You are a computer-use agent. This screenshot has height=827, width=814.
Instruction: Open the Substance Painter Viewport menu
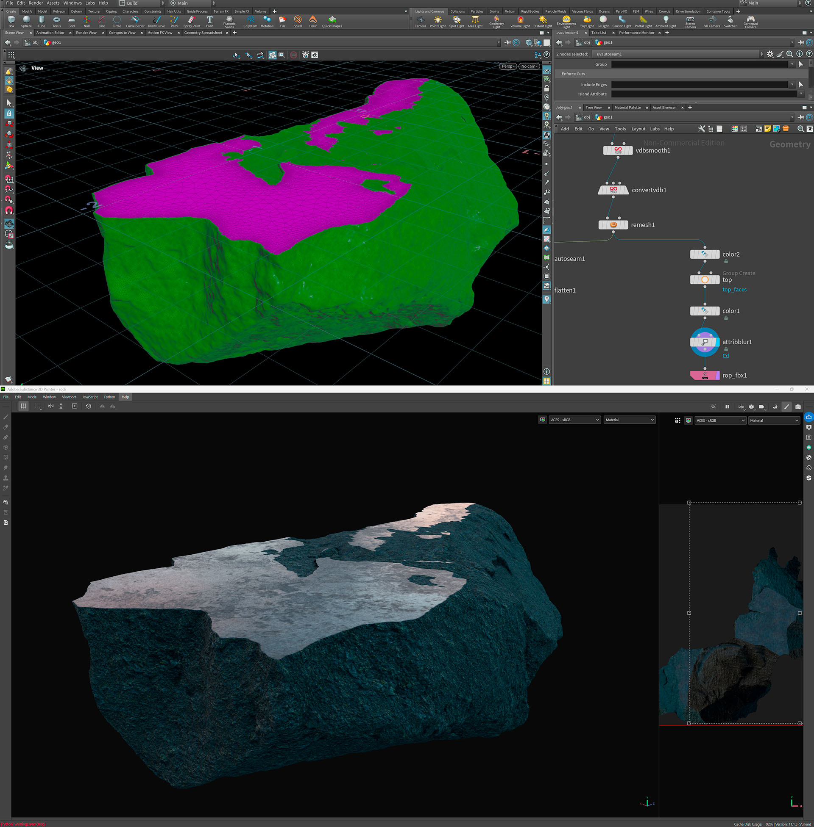69,397
